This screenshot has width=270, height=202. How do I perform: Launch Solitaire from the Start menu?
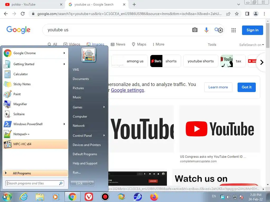pos(35,114)
